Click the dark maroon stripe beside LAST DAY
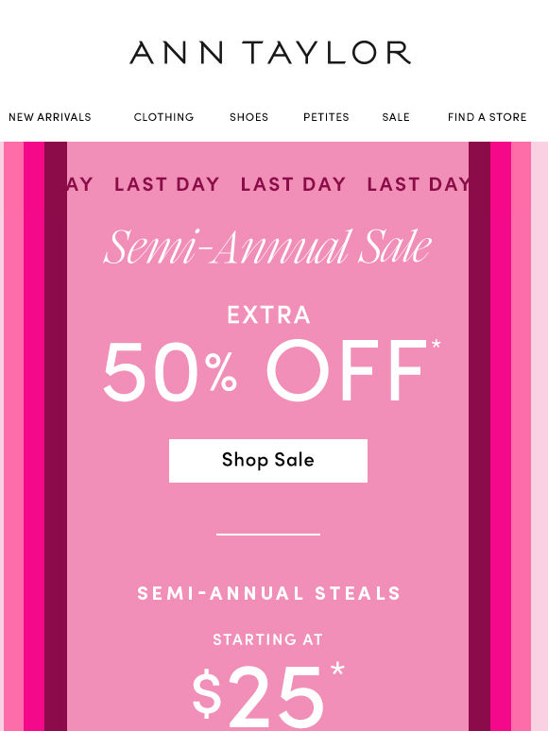 [479, 436]
